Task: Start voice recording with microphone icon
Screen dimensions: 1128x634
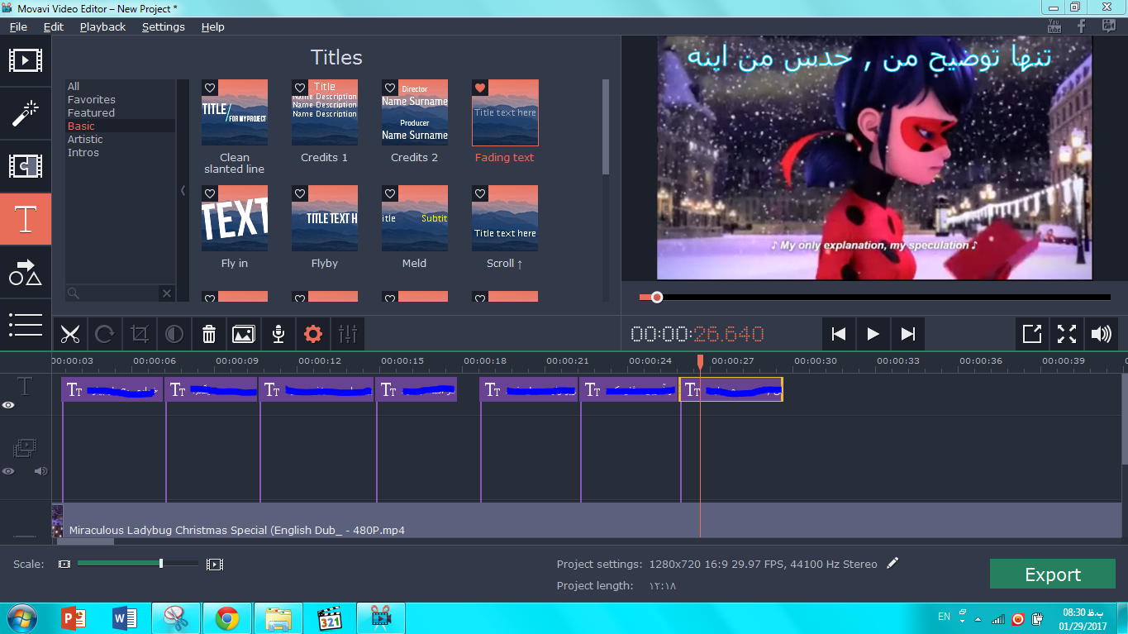Action: point(278,334)
